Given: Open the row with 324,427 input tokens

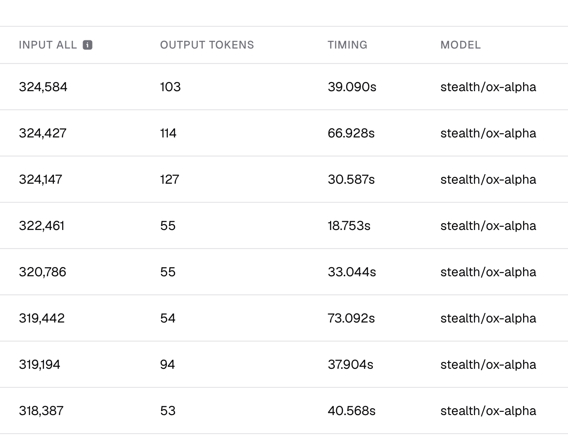Looking at the screenshot, I should pos(284,133).
